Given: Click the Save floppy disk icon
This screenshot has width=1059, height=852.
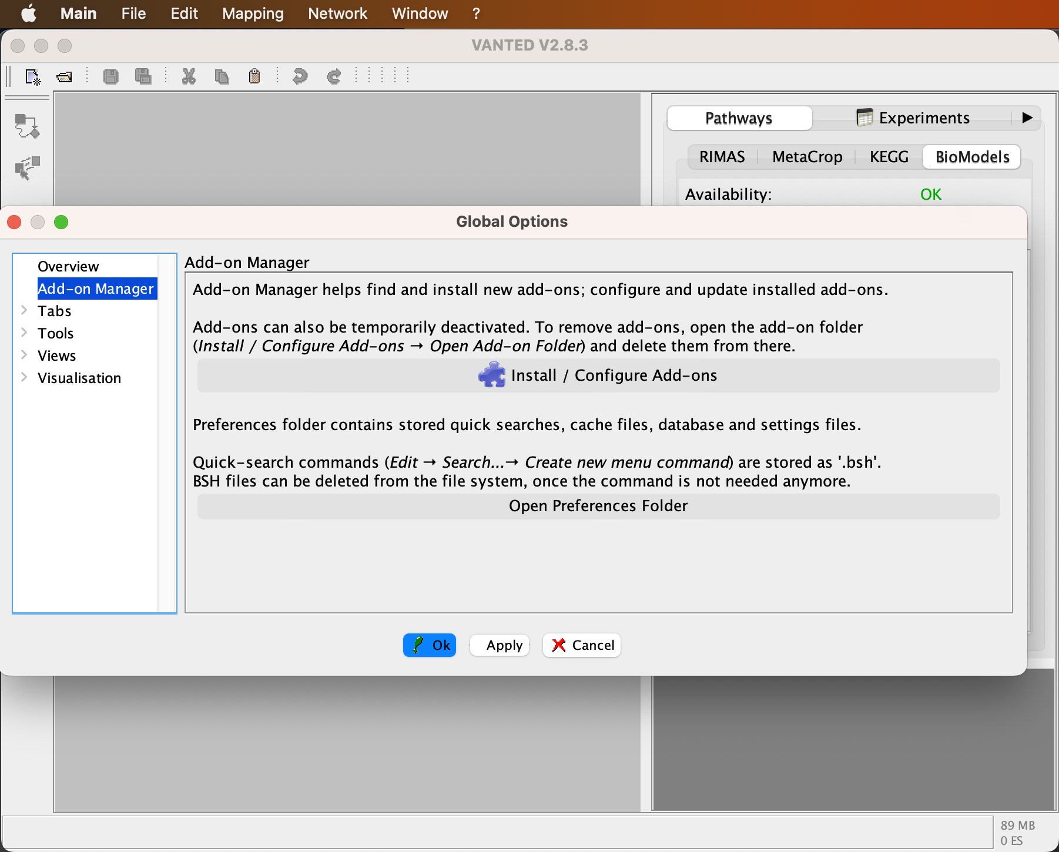Looking at the screenshot, I should pyautogui.click(x=110, y=77).
